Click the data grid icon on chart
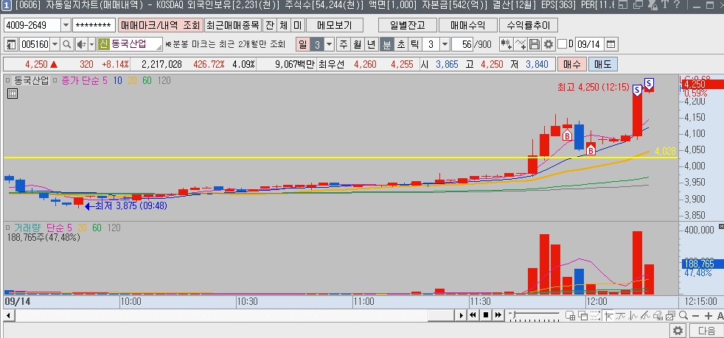Viewport: 724px width, 338px height. 13,94
